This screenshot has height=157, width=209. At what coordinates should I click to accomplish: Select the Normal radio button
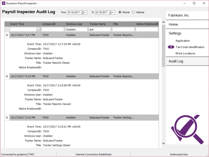click(x=120, y=12)
